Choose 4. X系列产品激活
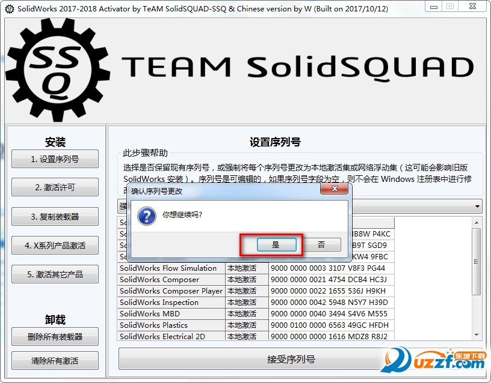The height and width of the screenshot is (383, 491). pyautogui.click(x=55, y=246)
